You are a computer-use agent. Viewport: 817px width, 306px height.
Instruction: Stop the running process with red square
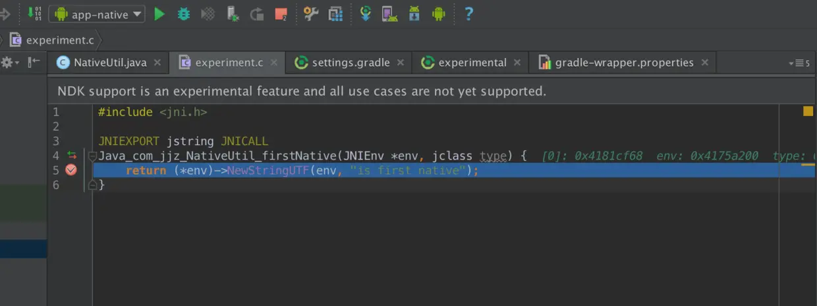(x=281, y=13)
